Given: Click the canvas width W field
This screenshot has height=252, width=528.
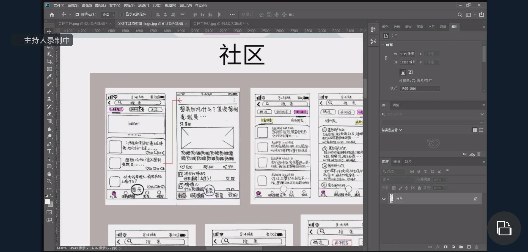Looking at the screenshot, I should click(407, 54).
